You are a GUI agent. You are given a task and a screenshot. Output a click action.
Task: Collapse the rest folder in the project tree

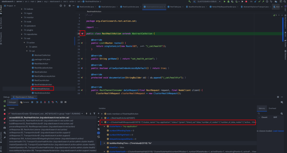point(22,39)
